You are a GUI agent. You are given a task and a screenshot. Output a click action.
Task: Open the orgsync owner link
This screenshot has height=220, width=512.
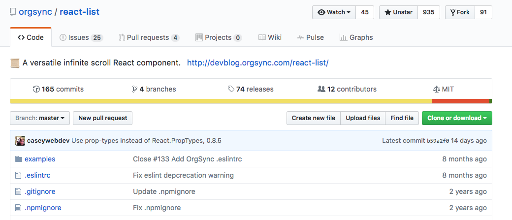tap(35, 12)
